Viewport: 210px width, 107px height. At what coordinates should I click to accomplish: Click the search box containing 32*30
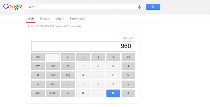click(x=82, y=7)
